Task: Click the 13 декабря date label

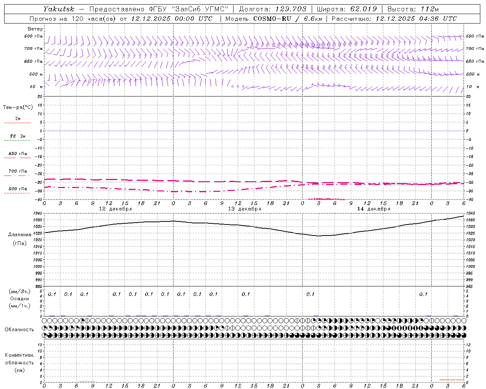Action: click(245, 209)
